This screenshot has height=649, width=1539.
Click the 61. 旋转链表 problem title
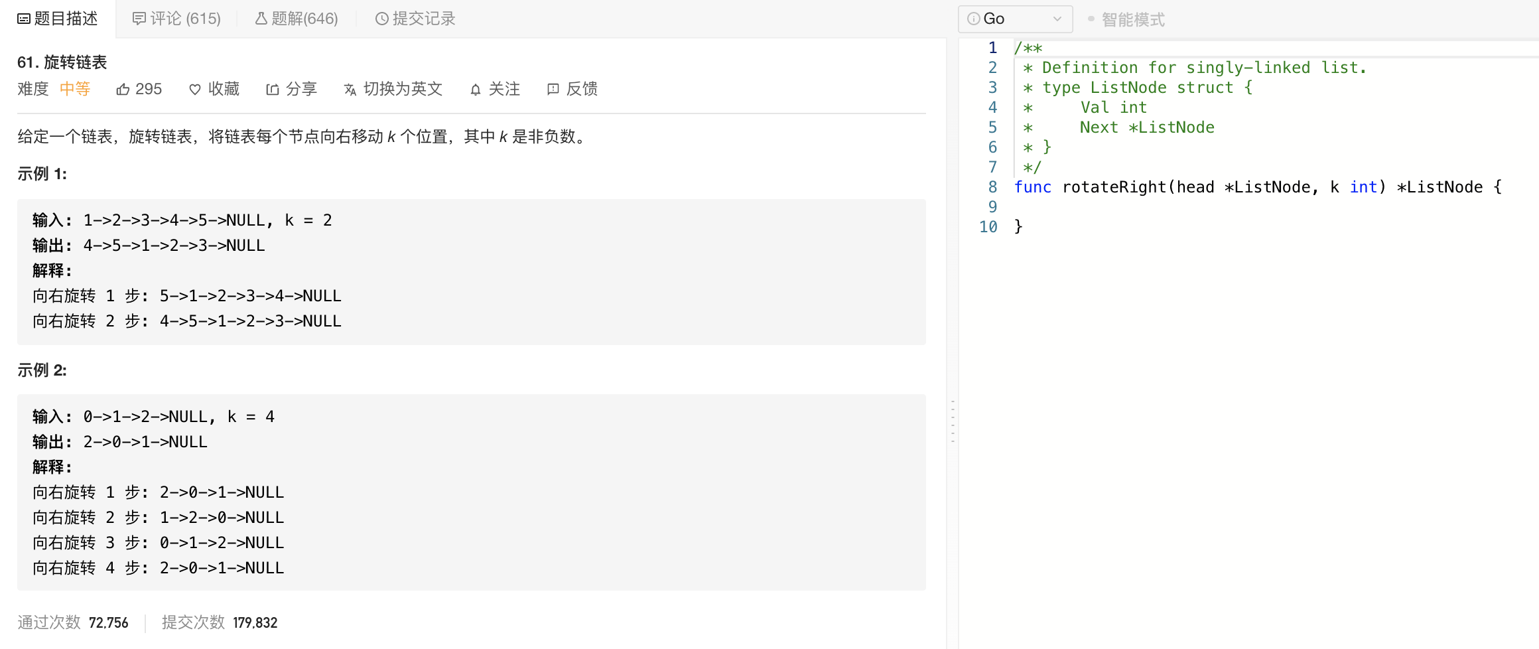(62, 62)
